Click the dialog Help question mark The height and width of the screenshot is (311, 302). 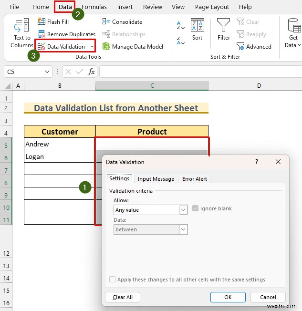tap(257, 162)
